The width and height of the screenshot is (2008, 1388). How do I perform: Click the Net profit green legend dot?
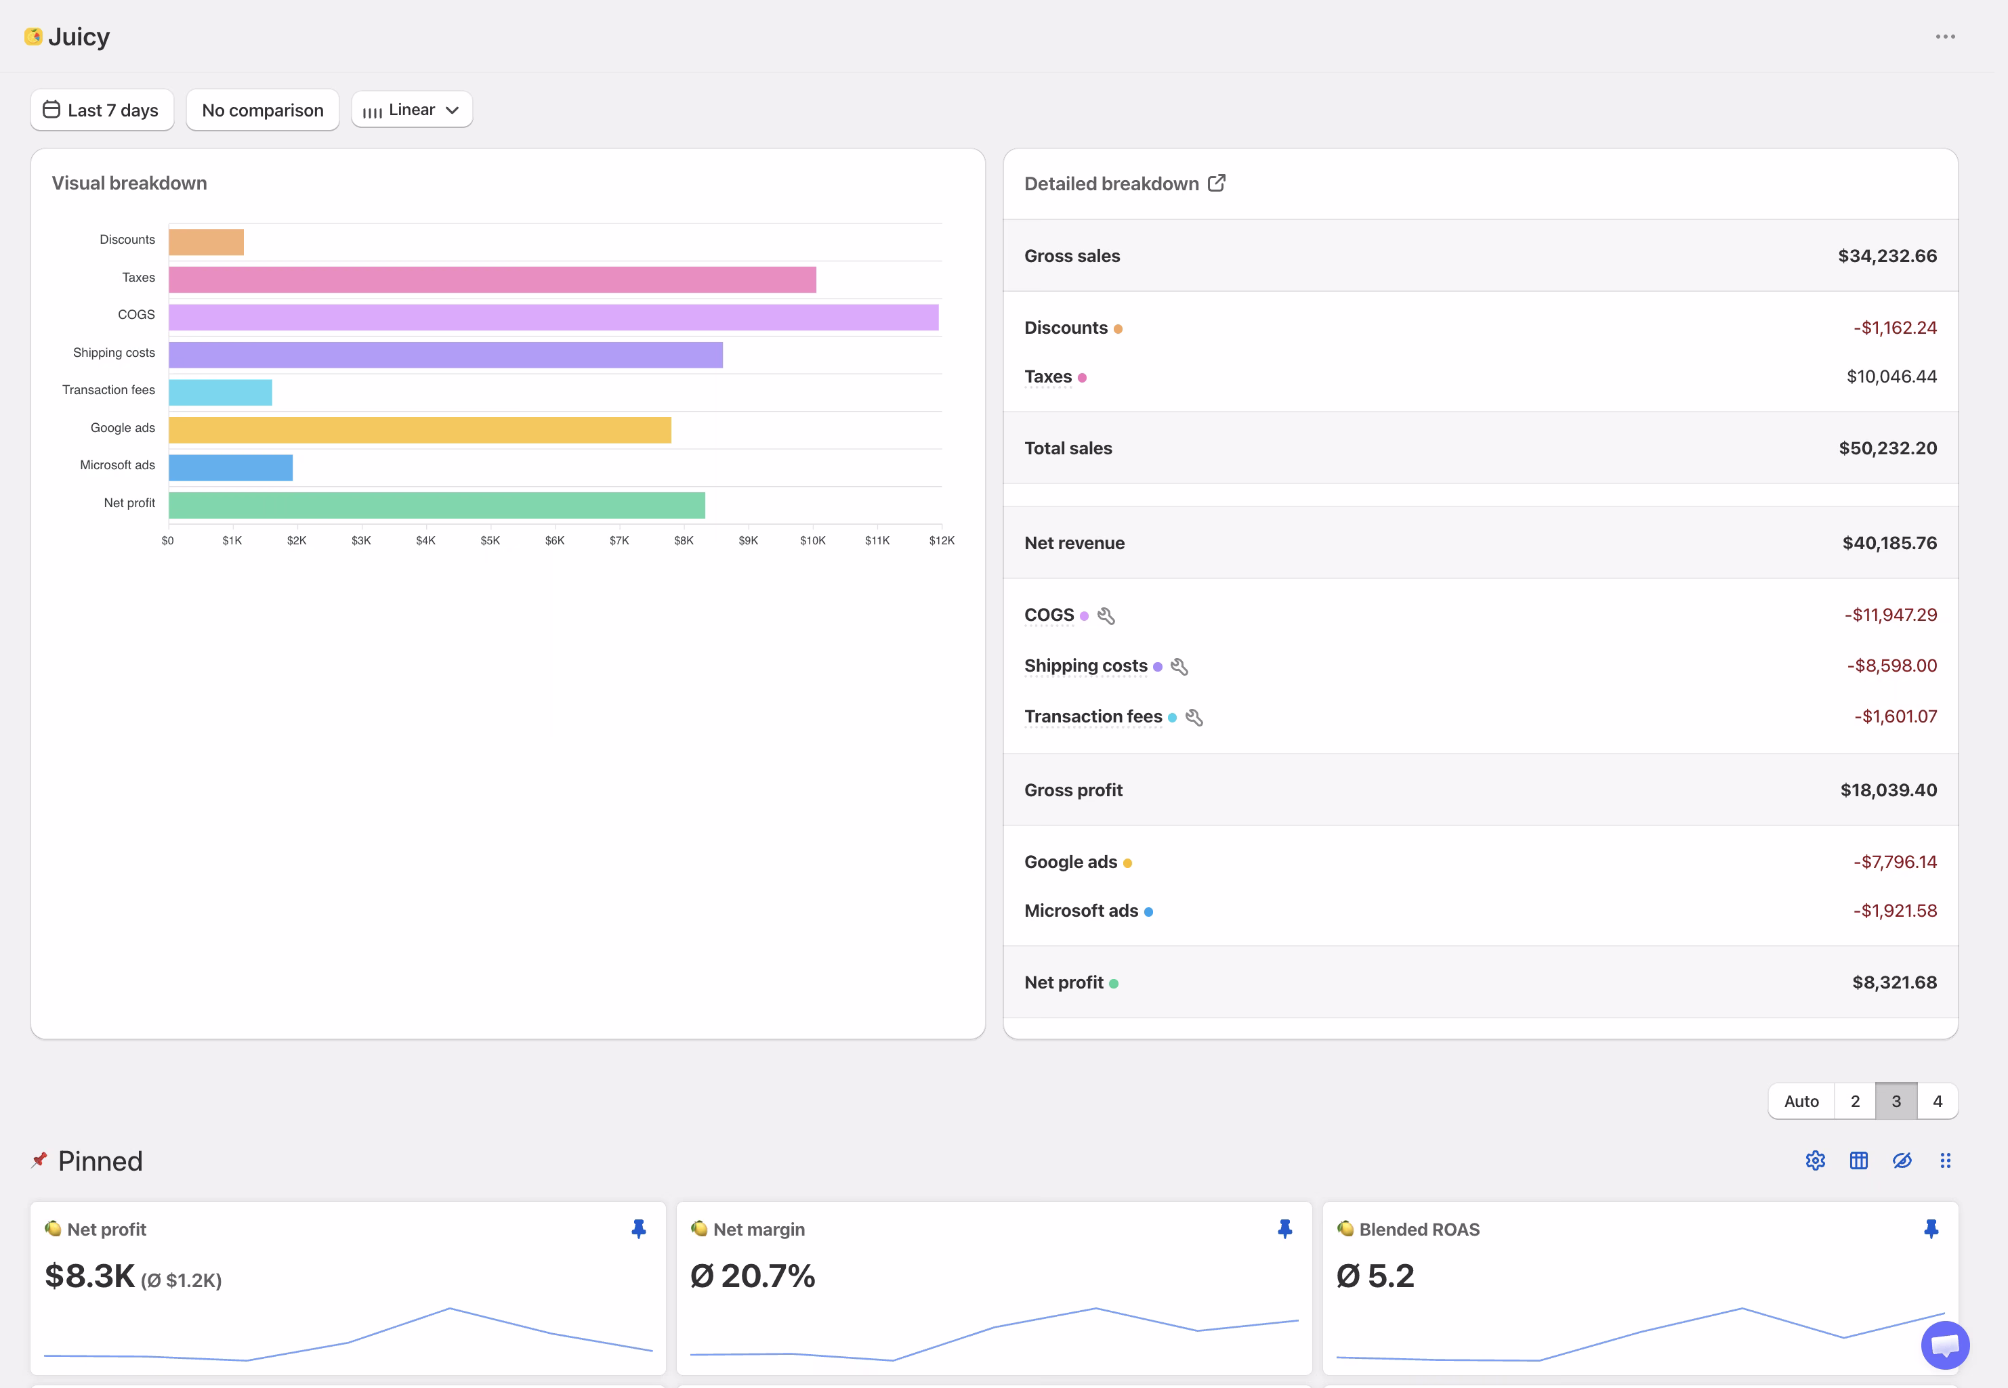click(x=1114, y=984)
